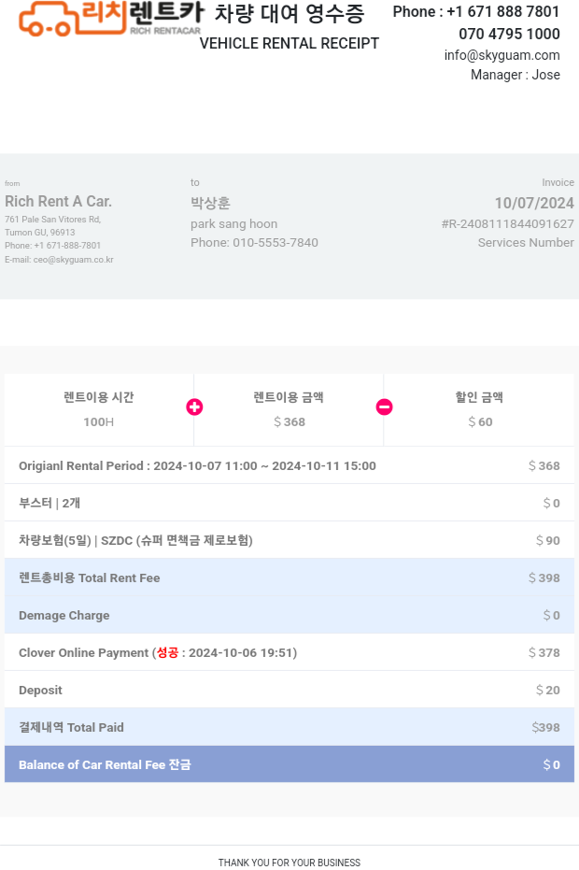
Task: Select the Clover Online Payment row
Action: click(x=289, y=652)
